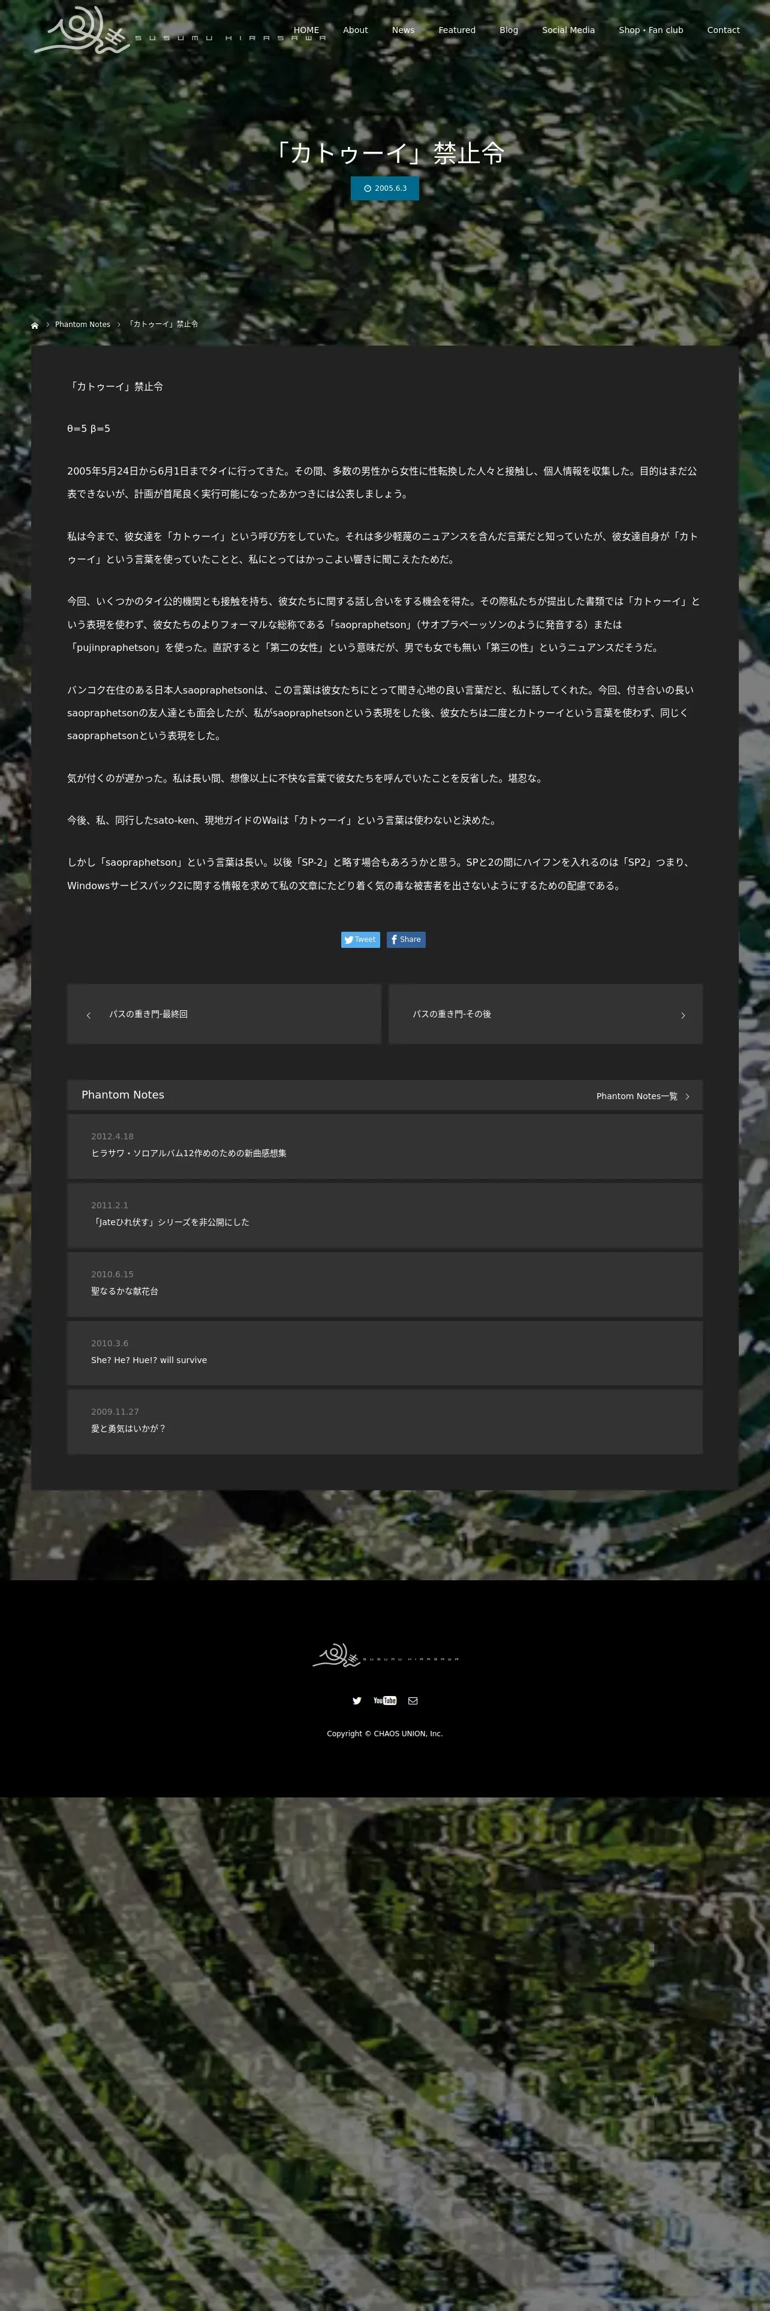
Task: Click the clock icon in date badge
Action: [368, 188]
